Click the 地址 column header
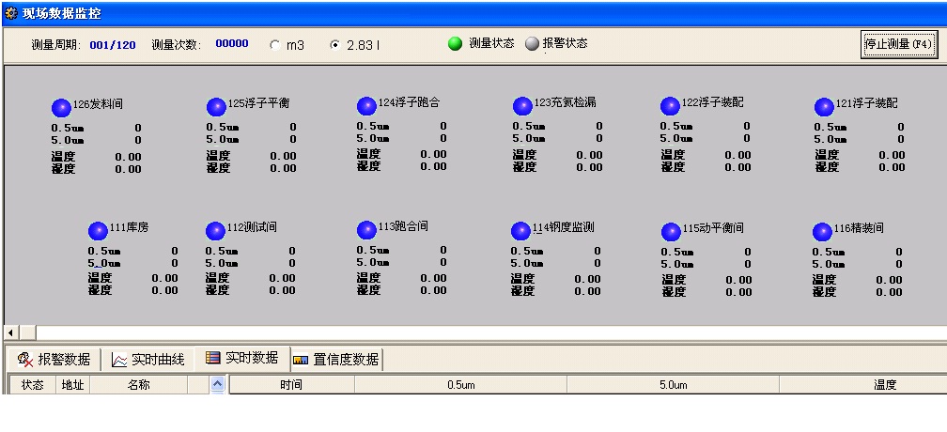The width and height of the screenshot is (947, 432). click(x=73, y=385)
